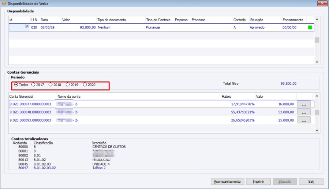Click the green status square in Aprovado row
329x190 pixels.
coord(310,27)
